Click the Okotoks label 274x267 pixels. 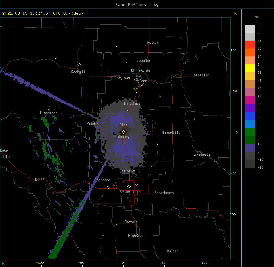(x=131, y=222)
